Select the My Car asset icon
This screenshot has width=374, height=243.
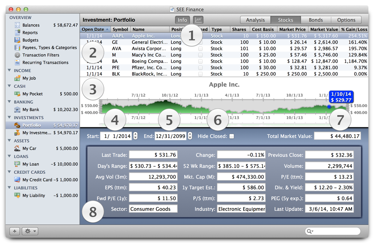(17, 148)
